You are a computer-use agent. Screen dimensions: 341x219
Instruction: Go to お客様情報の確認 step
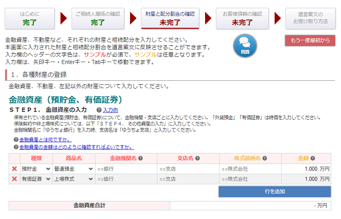[242, 18]
